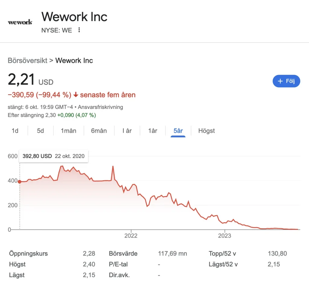Switch to the 6mån chart range

tap(99, 131)
